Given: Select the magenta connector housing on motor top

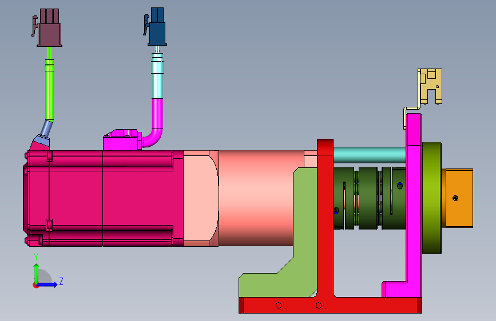Looking at the screenshot, I should (x=122, y=139).
